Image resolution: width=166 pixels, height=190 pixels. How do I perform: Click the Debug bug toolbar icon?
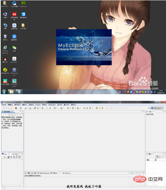tap(68, 108)
